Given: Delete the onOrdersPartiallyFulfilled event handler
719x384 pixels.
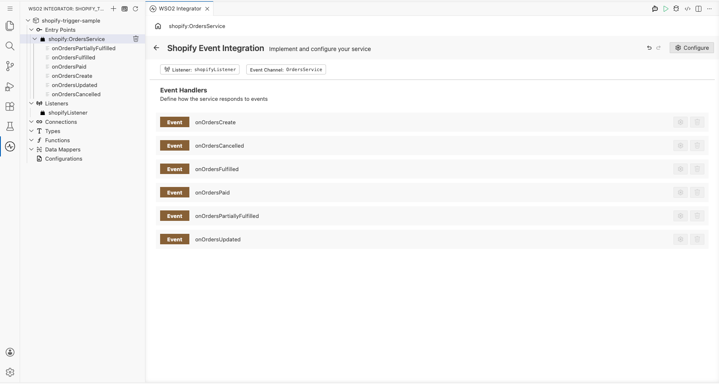Looking at the screenshot, I should click(697, 216).
